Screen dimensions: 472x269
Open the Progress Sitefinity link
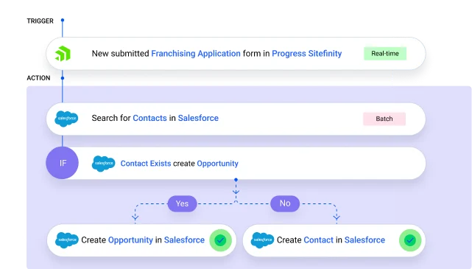click(307, 54)
